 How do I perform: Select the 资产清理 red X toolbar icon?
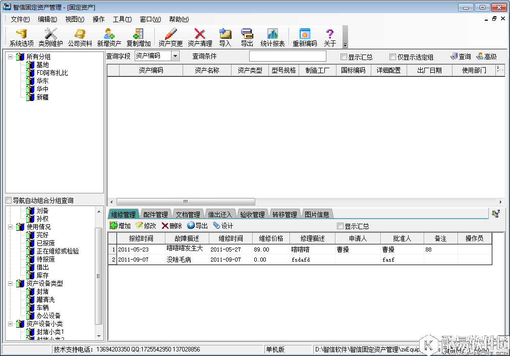coord(200,37)
